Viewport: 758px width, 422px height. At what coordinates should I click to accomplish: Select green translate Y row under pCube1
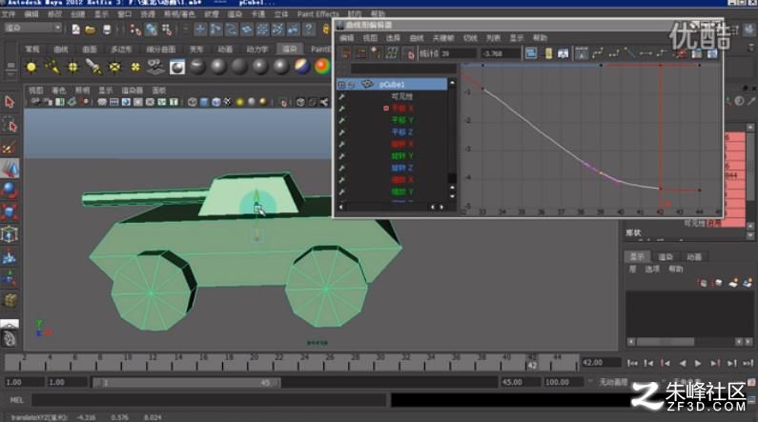[402, 120]
